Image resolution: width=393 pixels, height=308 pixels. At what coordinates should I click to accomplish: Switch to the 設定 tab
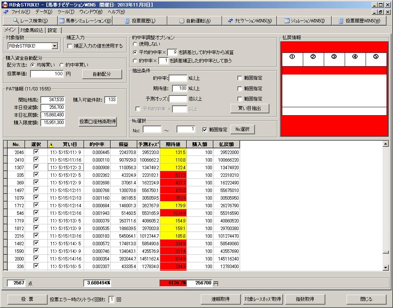53,30
